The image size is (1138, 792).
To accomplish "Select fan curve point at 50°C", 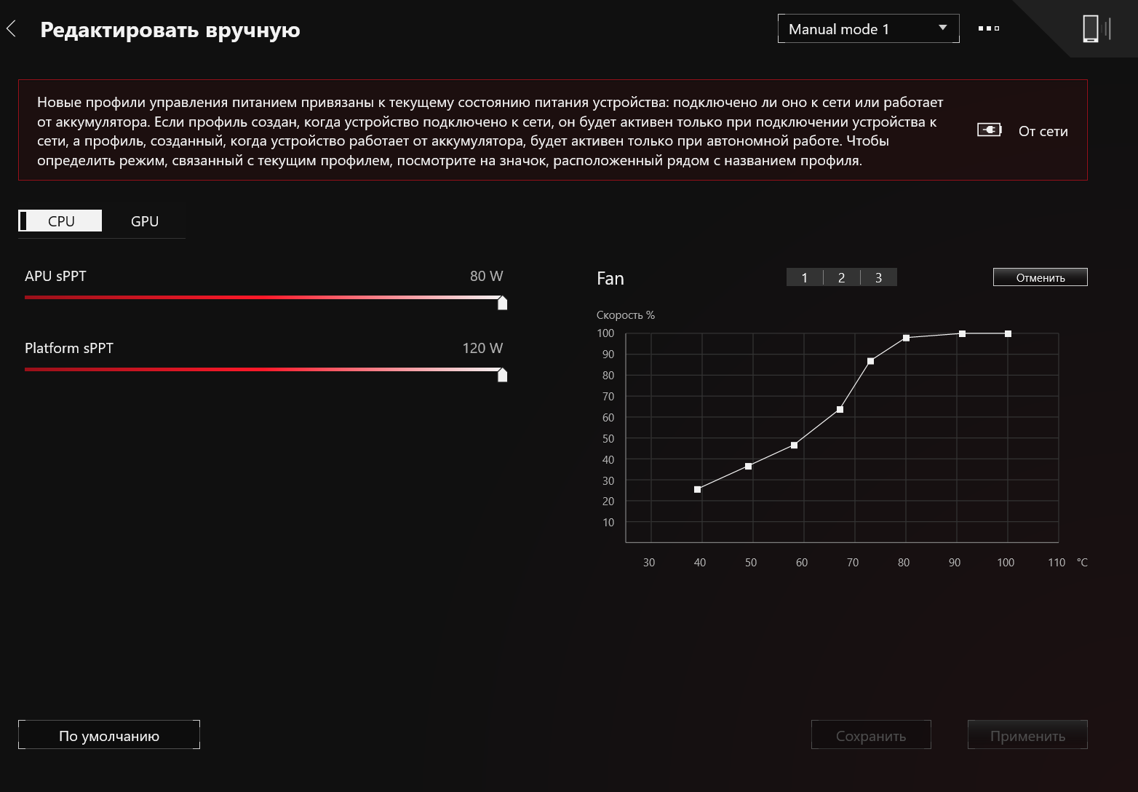I will [x=749, y=466].
